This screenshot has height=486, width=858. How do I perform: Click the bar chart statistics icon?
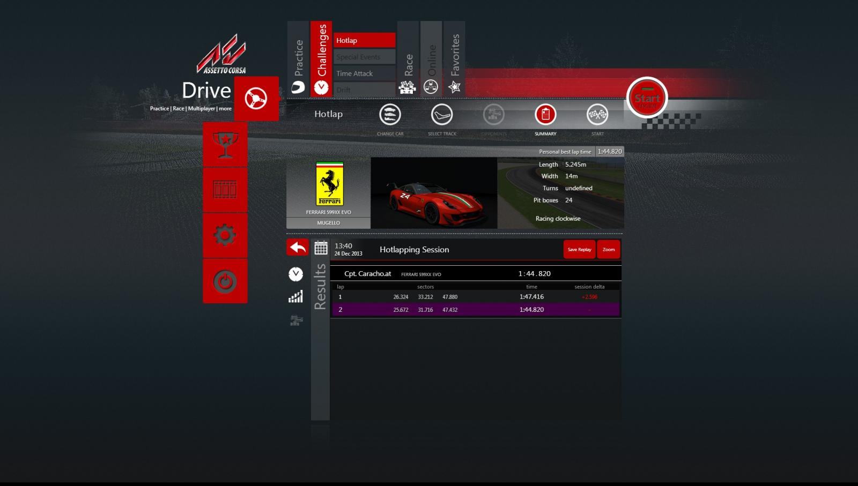pyautogui.click(x=295, y=297)
